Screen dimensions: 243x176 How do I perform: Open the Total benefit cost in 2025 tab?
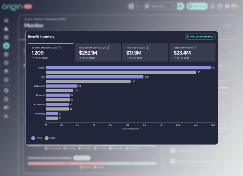click(98, 53)
